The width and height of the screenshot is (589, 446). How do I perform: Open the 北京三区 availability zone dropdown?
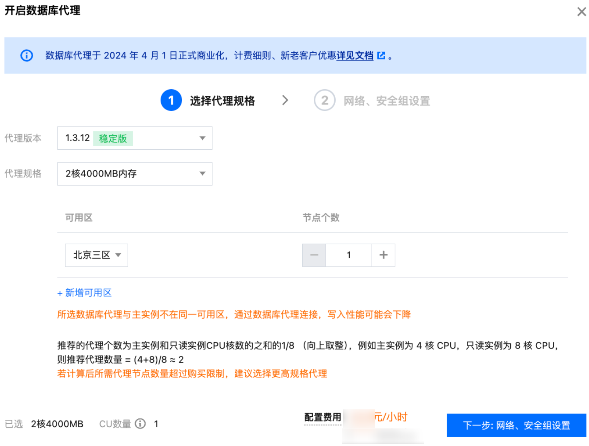[96, 255]
